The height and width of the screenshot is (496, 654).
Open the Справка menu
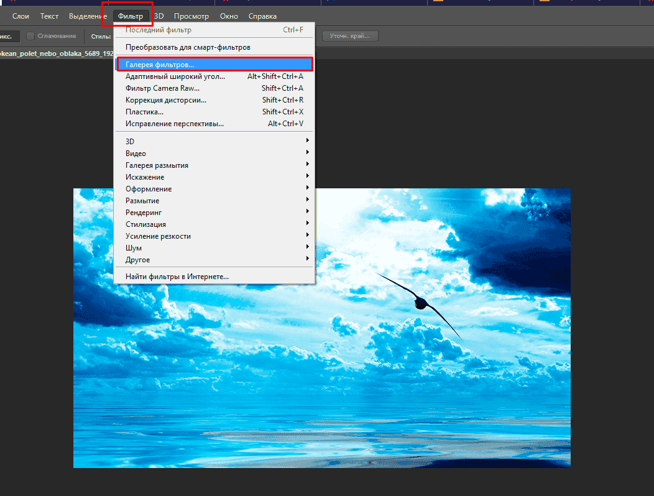coord(262,16)
